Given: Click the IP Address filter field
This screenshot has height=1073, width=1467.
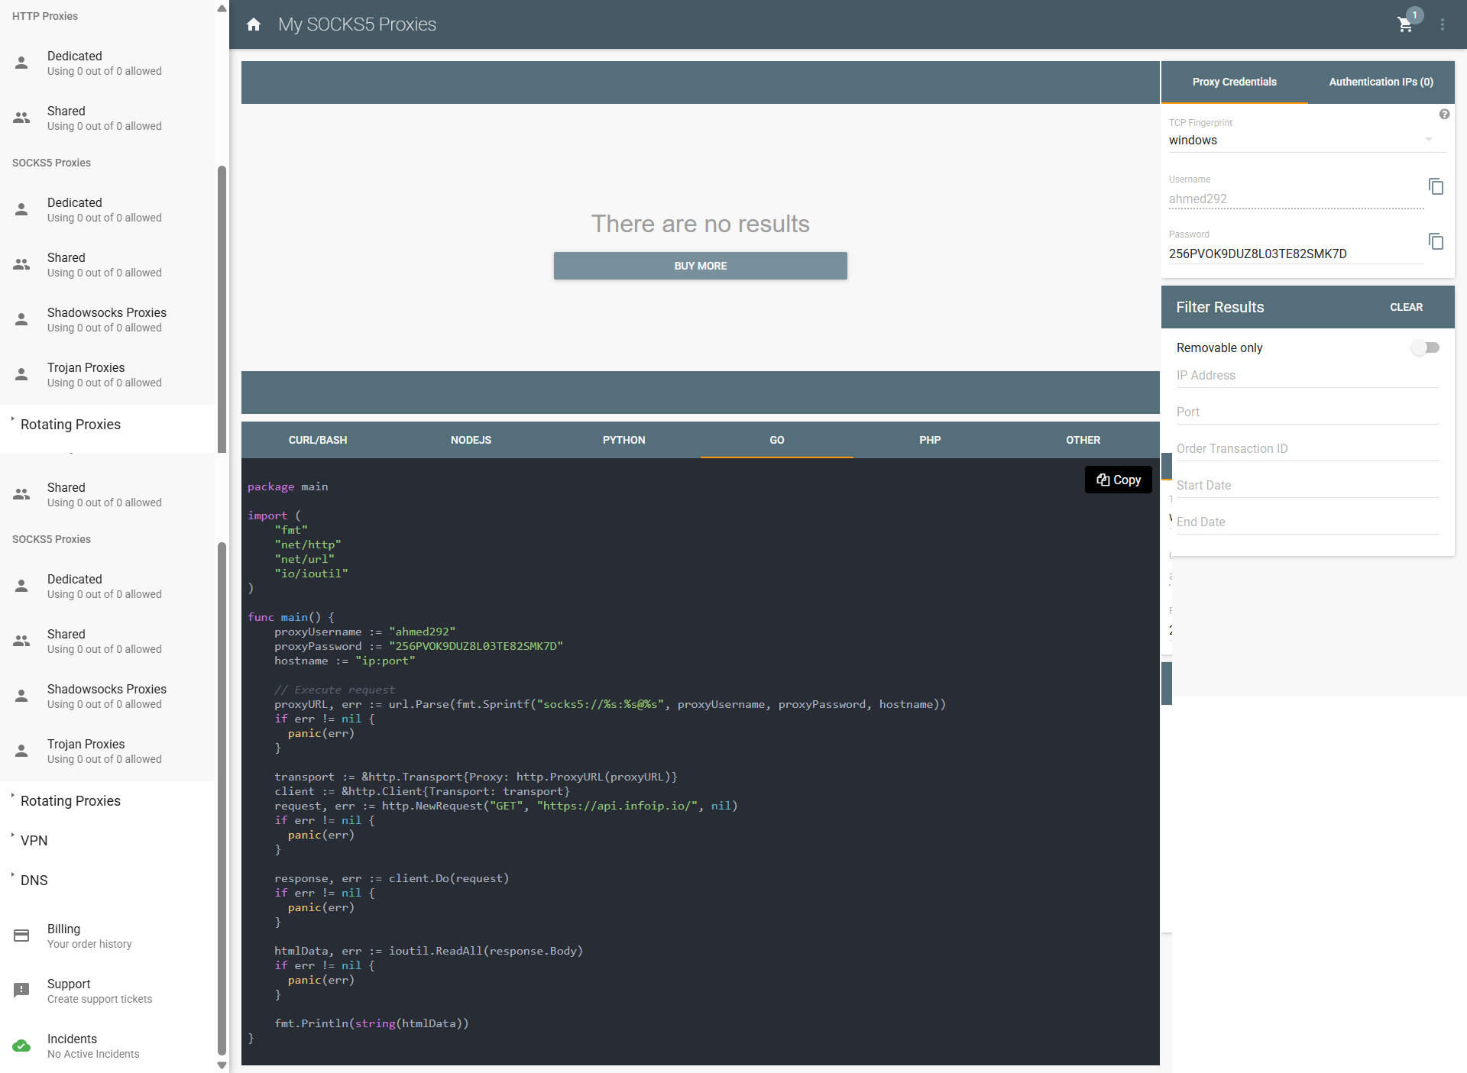Looking at the screenshot, I should point(1307,376).
